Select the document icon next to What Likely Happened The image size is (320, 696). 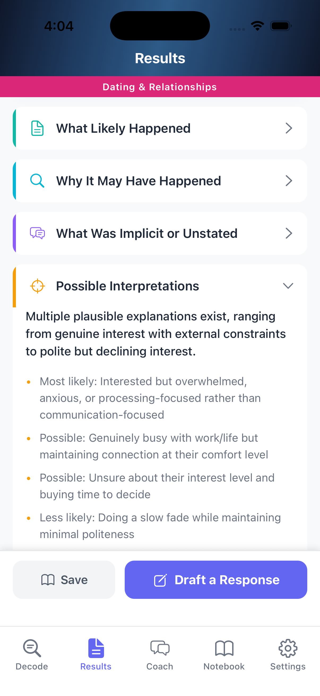pos(37,128)
